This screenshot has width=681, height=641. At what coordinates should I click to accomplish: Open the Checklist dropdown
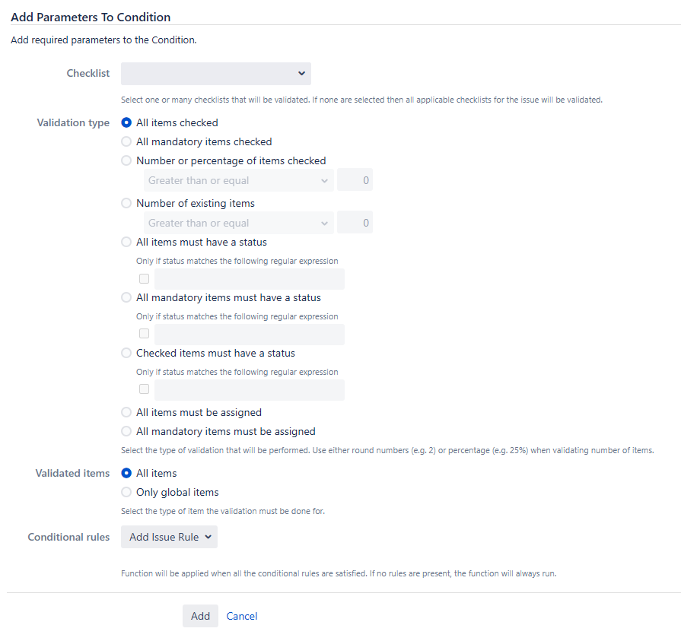[x=216, y=74]
